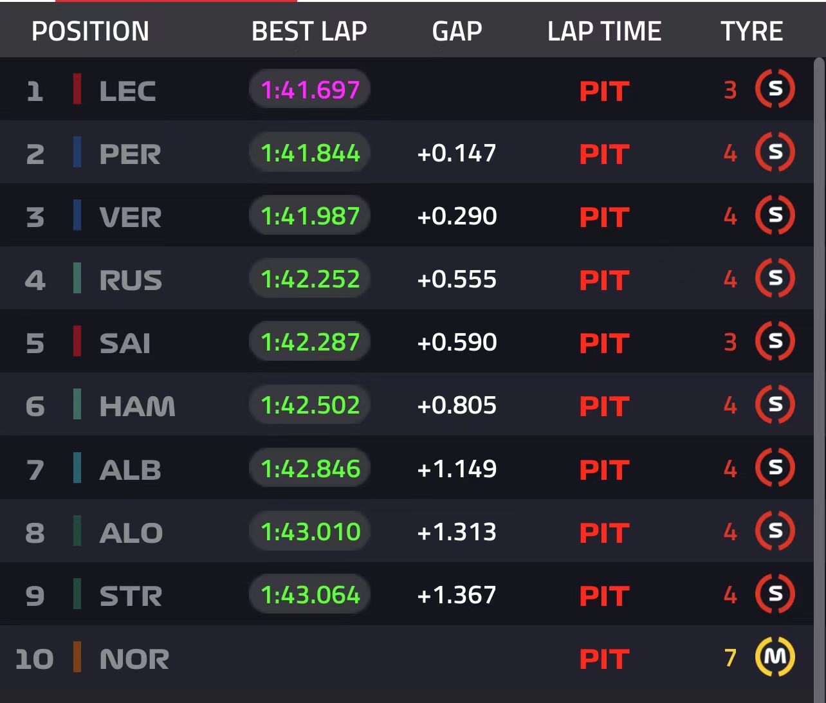The height and width of the screenshot is (703, 826).
Task: Click the soft tyre icon for HAM
Action: click(x=775, y=404)
